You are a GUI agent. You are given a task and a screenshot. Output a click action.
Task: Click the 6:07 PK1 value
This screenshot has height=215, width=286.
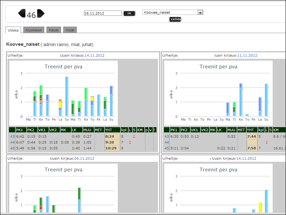[20, 142]
